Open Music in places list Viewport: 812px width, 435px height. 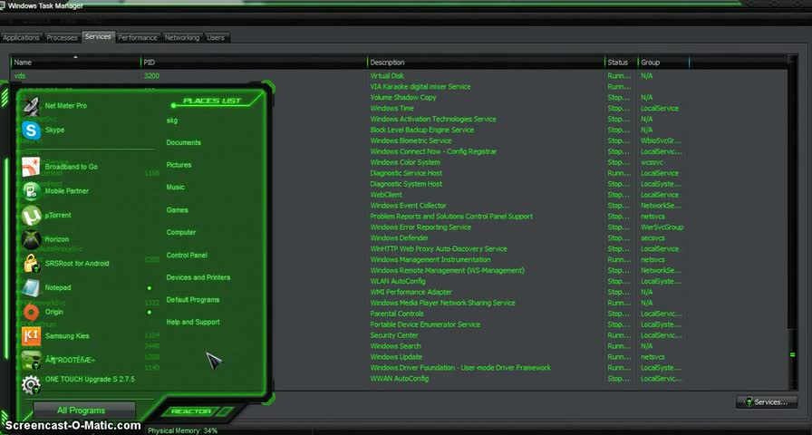pos(175,187)
